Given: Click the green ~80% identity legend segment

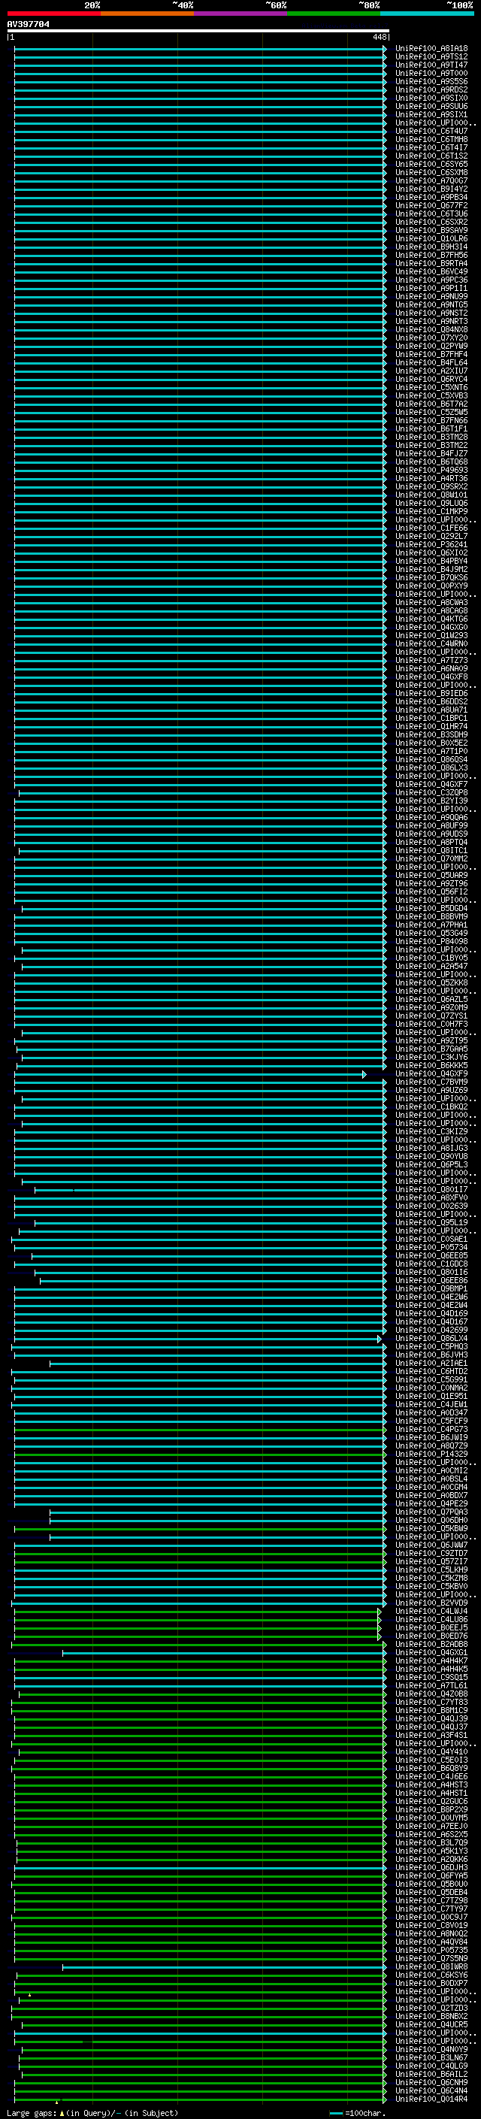Looking at the screenshot, I should pyautogui.click(x=333, y=14).
